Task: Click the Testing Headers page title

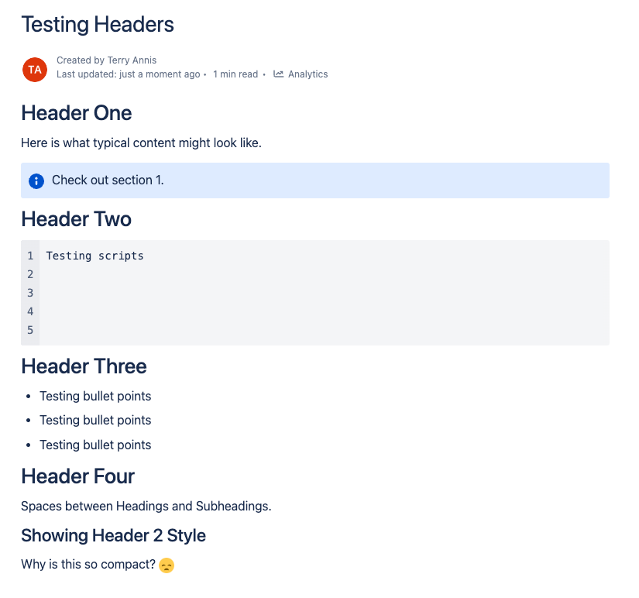Action: coord(98,25)
